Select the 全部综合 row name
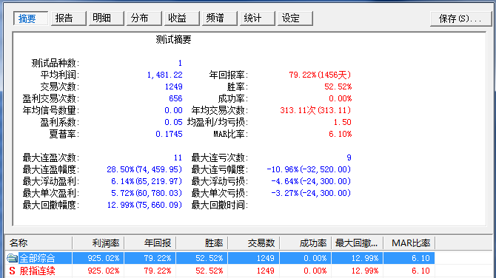The width and height of the screenshot is (496, 278). click(37, 259)
